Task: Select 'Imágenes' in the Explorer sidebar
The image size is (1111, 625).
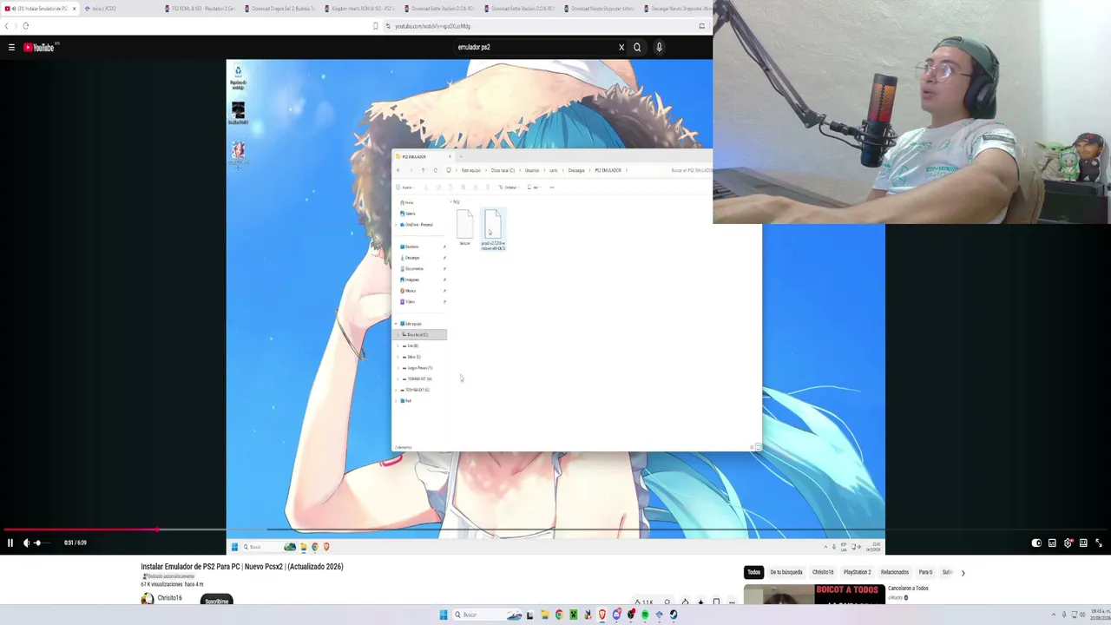Action: (x=412, y=280)
